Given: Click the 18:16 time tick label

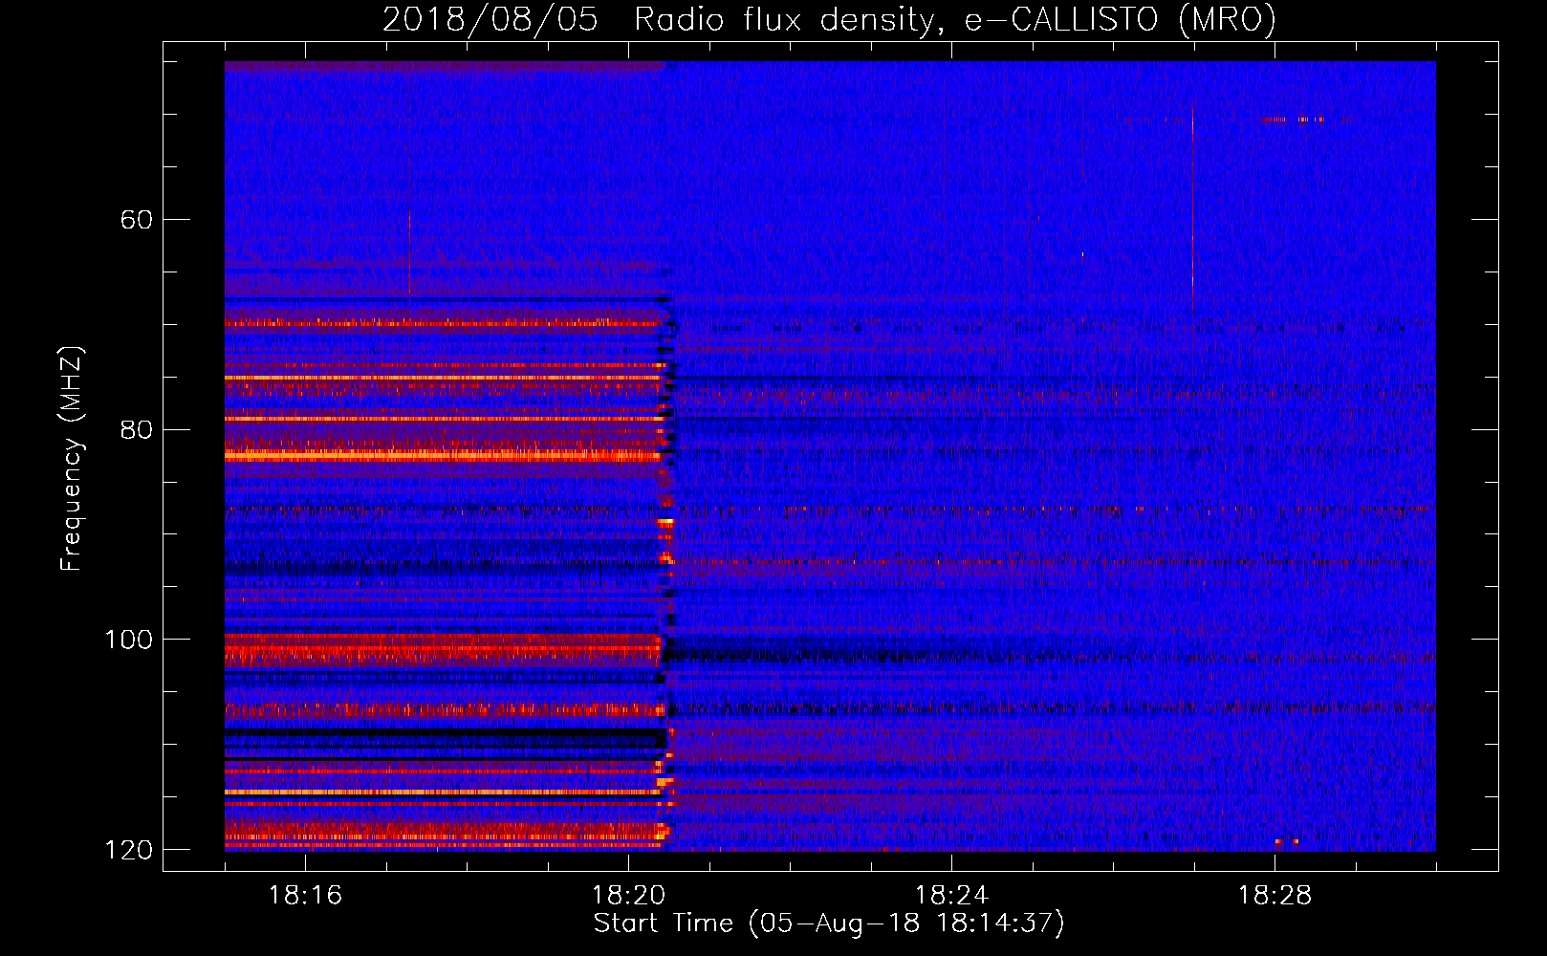Looking at the screenshot, I should point(305,896).
